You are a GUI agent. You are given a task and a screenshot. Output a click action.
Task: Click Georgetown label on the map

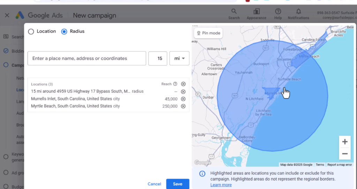coord(221,138)
